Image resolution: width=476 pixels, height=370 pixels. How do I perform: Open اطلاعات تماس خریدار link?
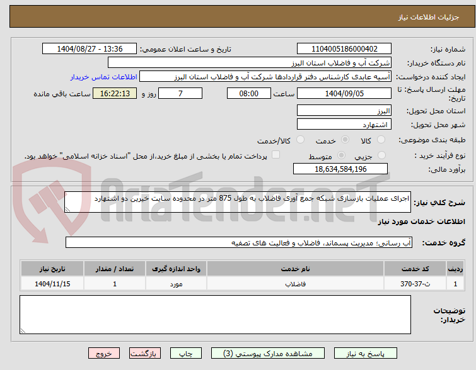(x=103, y=77)
